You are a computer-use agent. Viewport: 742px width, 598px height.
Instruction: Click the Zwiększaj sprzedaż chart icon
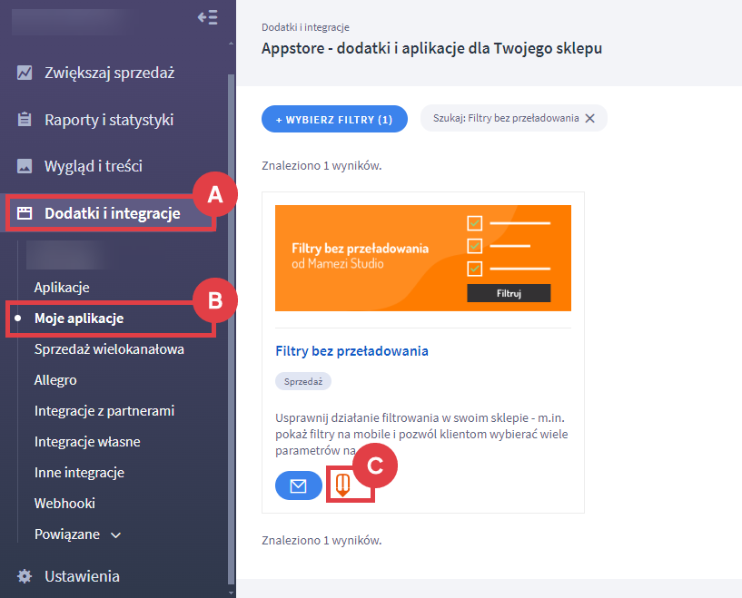tap(25, 73)
